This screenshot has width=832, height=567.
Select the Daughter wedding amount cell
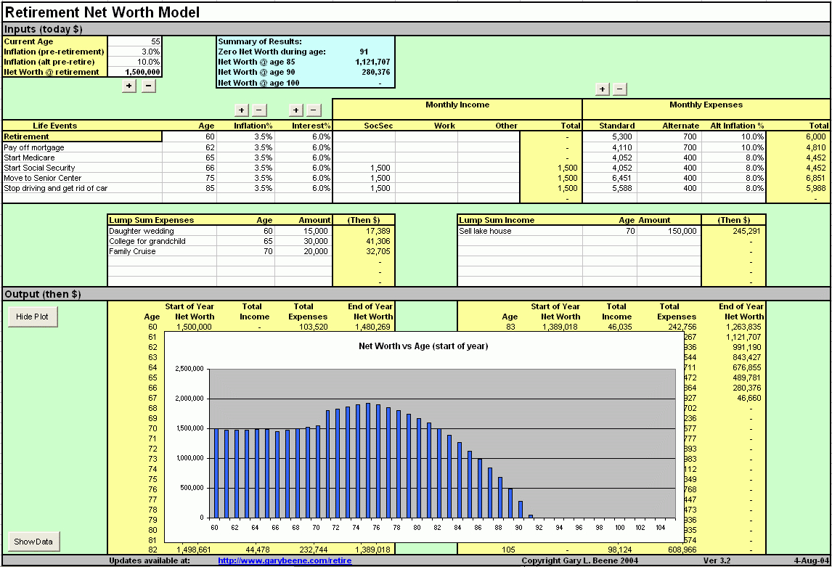pos(303,231)
